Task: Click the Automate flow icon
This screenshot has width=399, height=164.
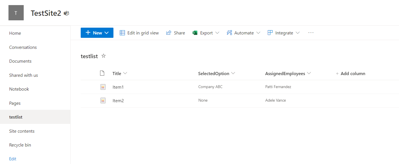Action: tap(229, 33)
